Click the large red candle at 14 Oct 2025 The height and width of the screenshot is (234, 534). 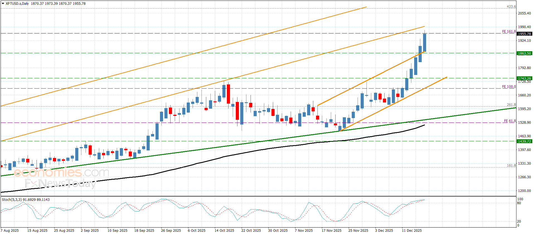228,94
